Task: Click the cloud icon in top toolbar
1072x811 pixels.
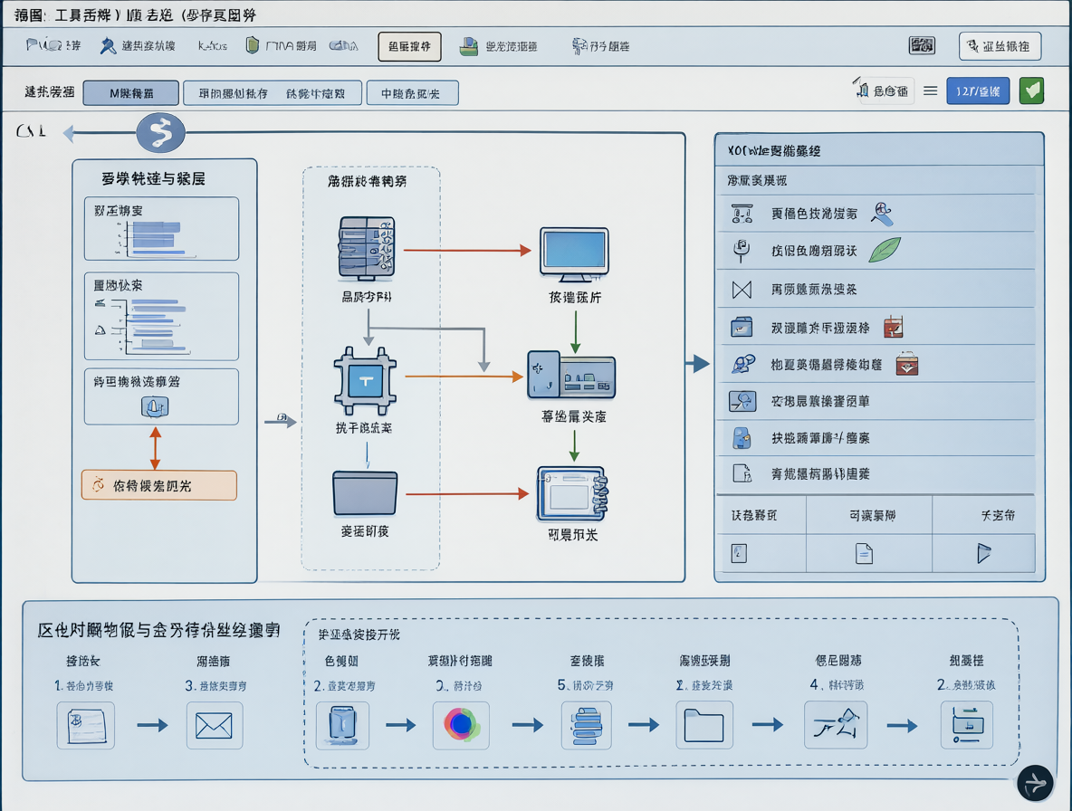Action: point(343,46)
